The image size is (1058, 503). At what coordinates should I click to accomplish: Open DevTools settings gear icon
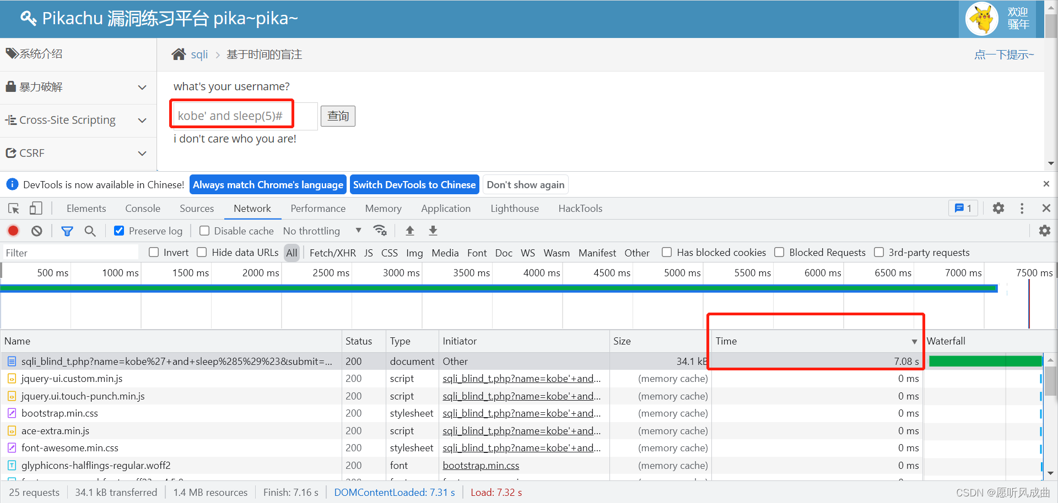point(998,208)
